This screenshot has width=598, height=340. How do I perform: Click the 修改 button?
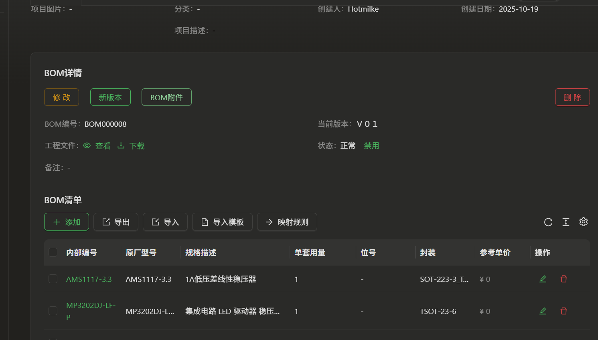pos(61,97)
